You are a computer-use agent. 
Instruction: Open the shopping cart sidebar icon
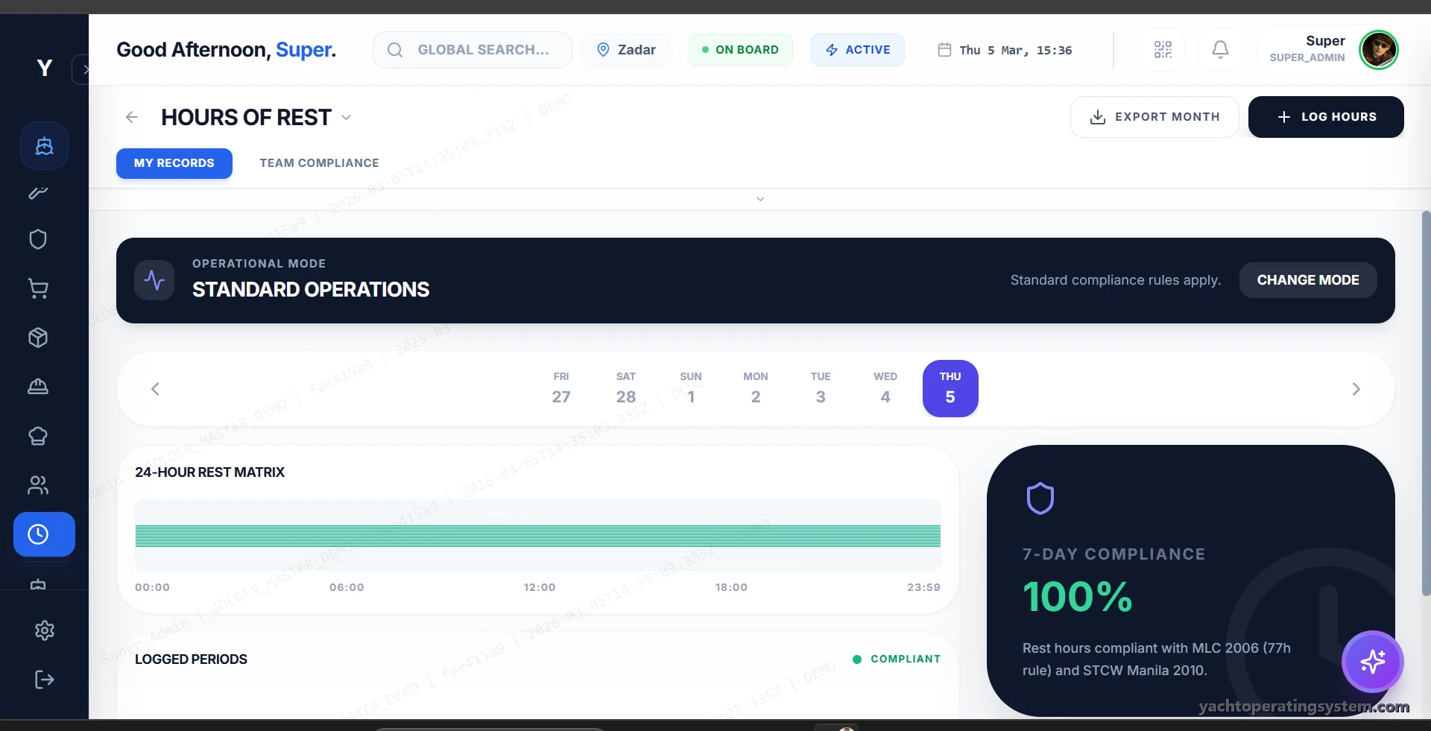coord(38,288)
